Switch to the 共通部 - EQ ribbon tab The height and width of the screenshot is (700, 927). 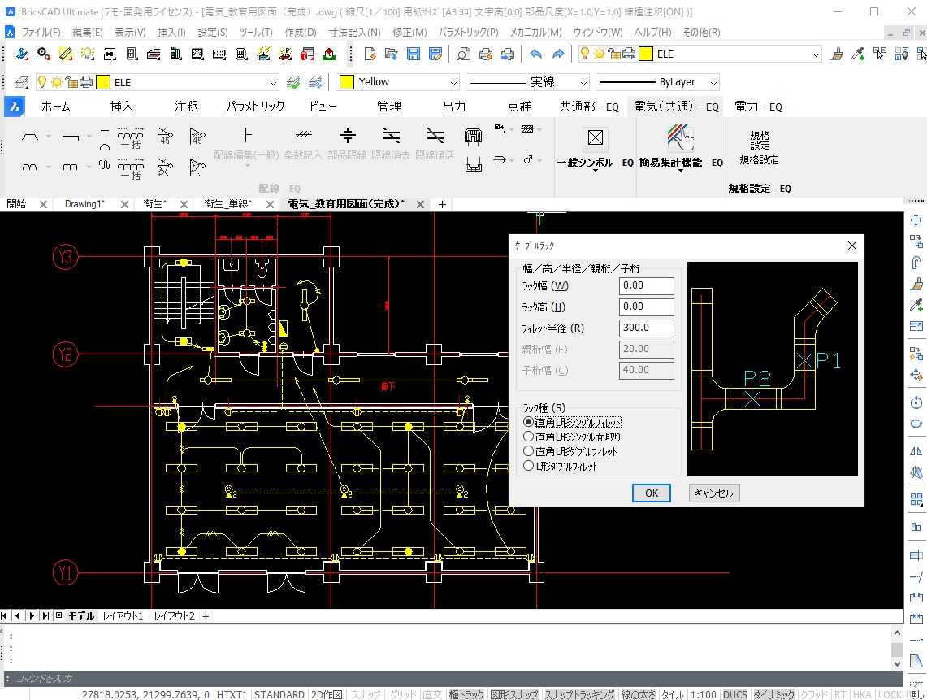[x=589, y=107]
